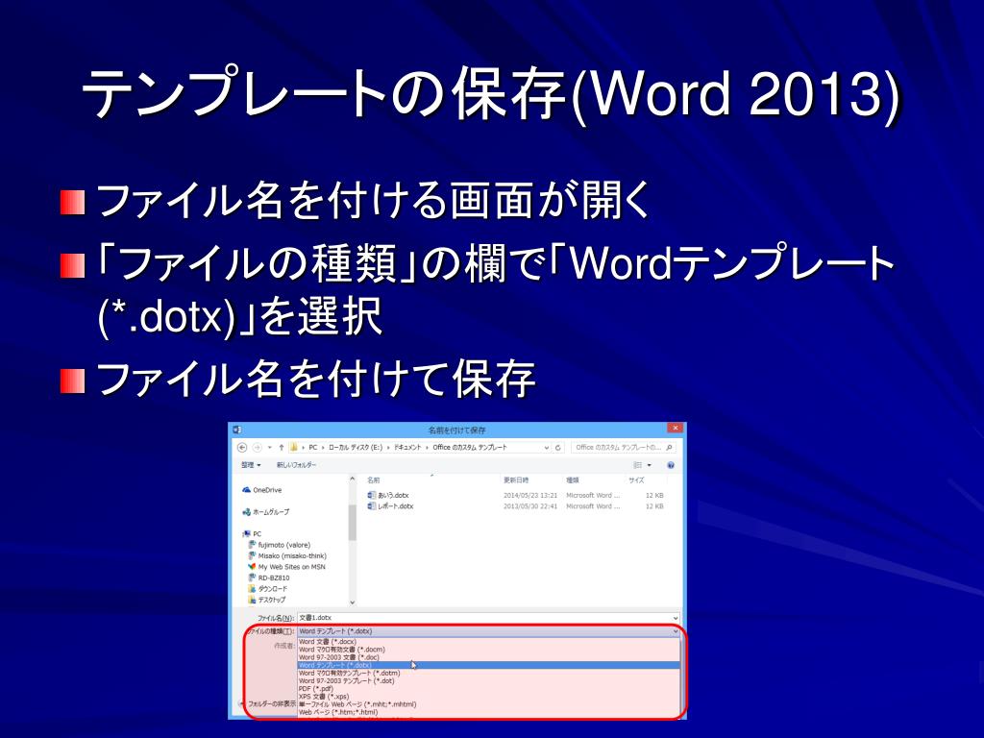
Task: Choose Word 文書 (*.docx) option
Action: pos(488,642)
